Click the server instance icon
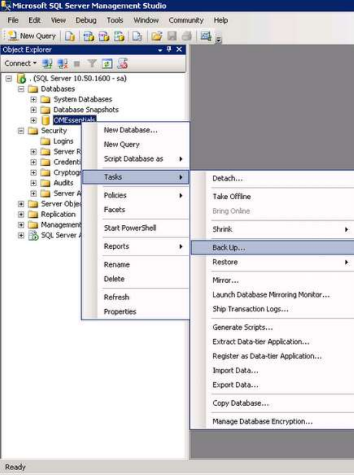 click(x=22, y=79)
